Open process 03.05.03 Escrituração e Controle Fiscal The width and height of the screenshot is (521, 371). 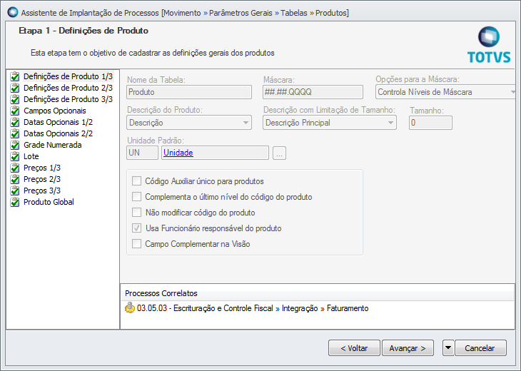[x=253, y=308]
